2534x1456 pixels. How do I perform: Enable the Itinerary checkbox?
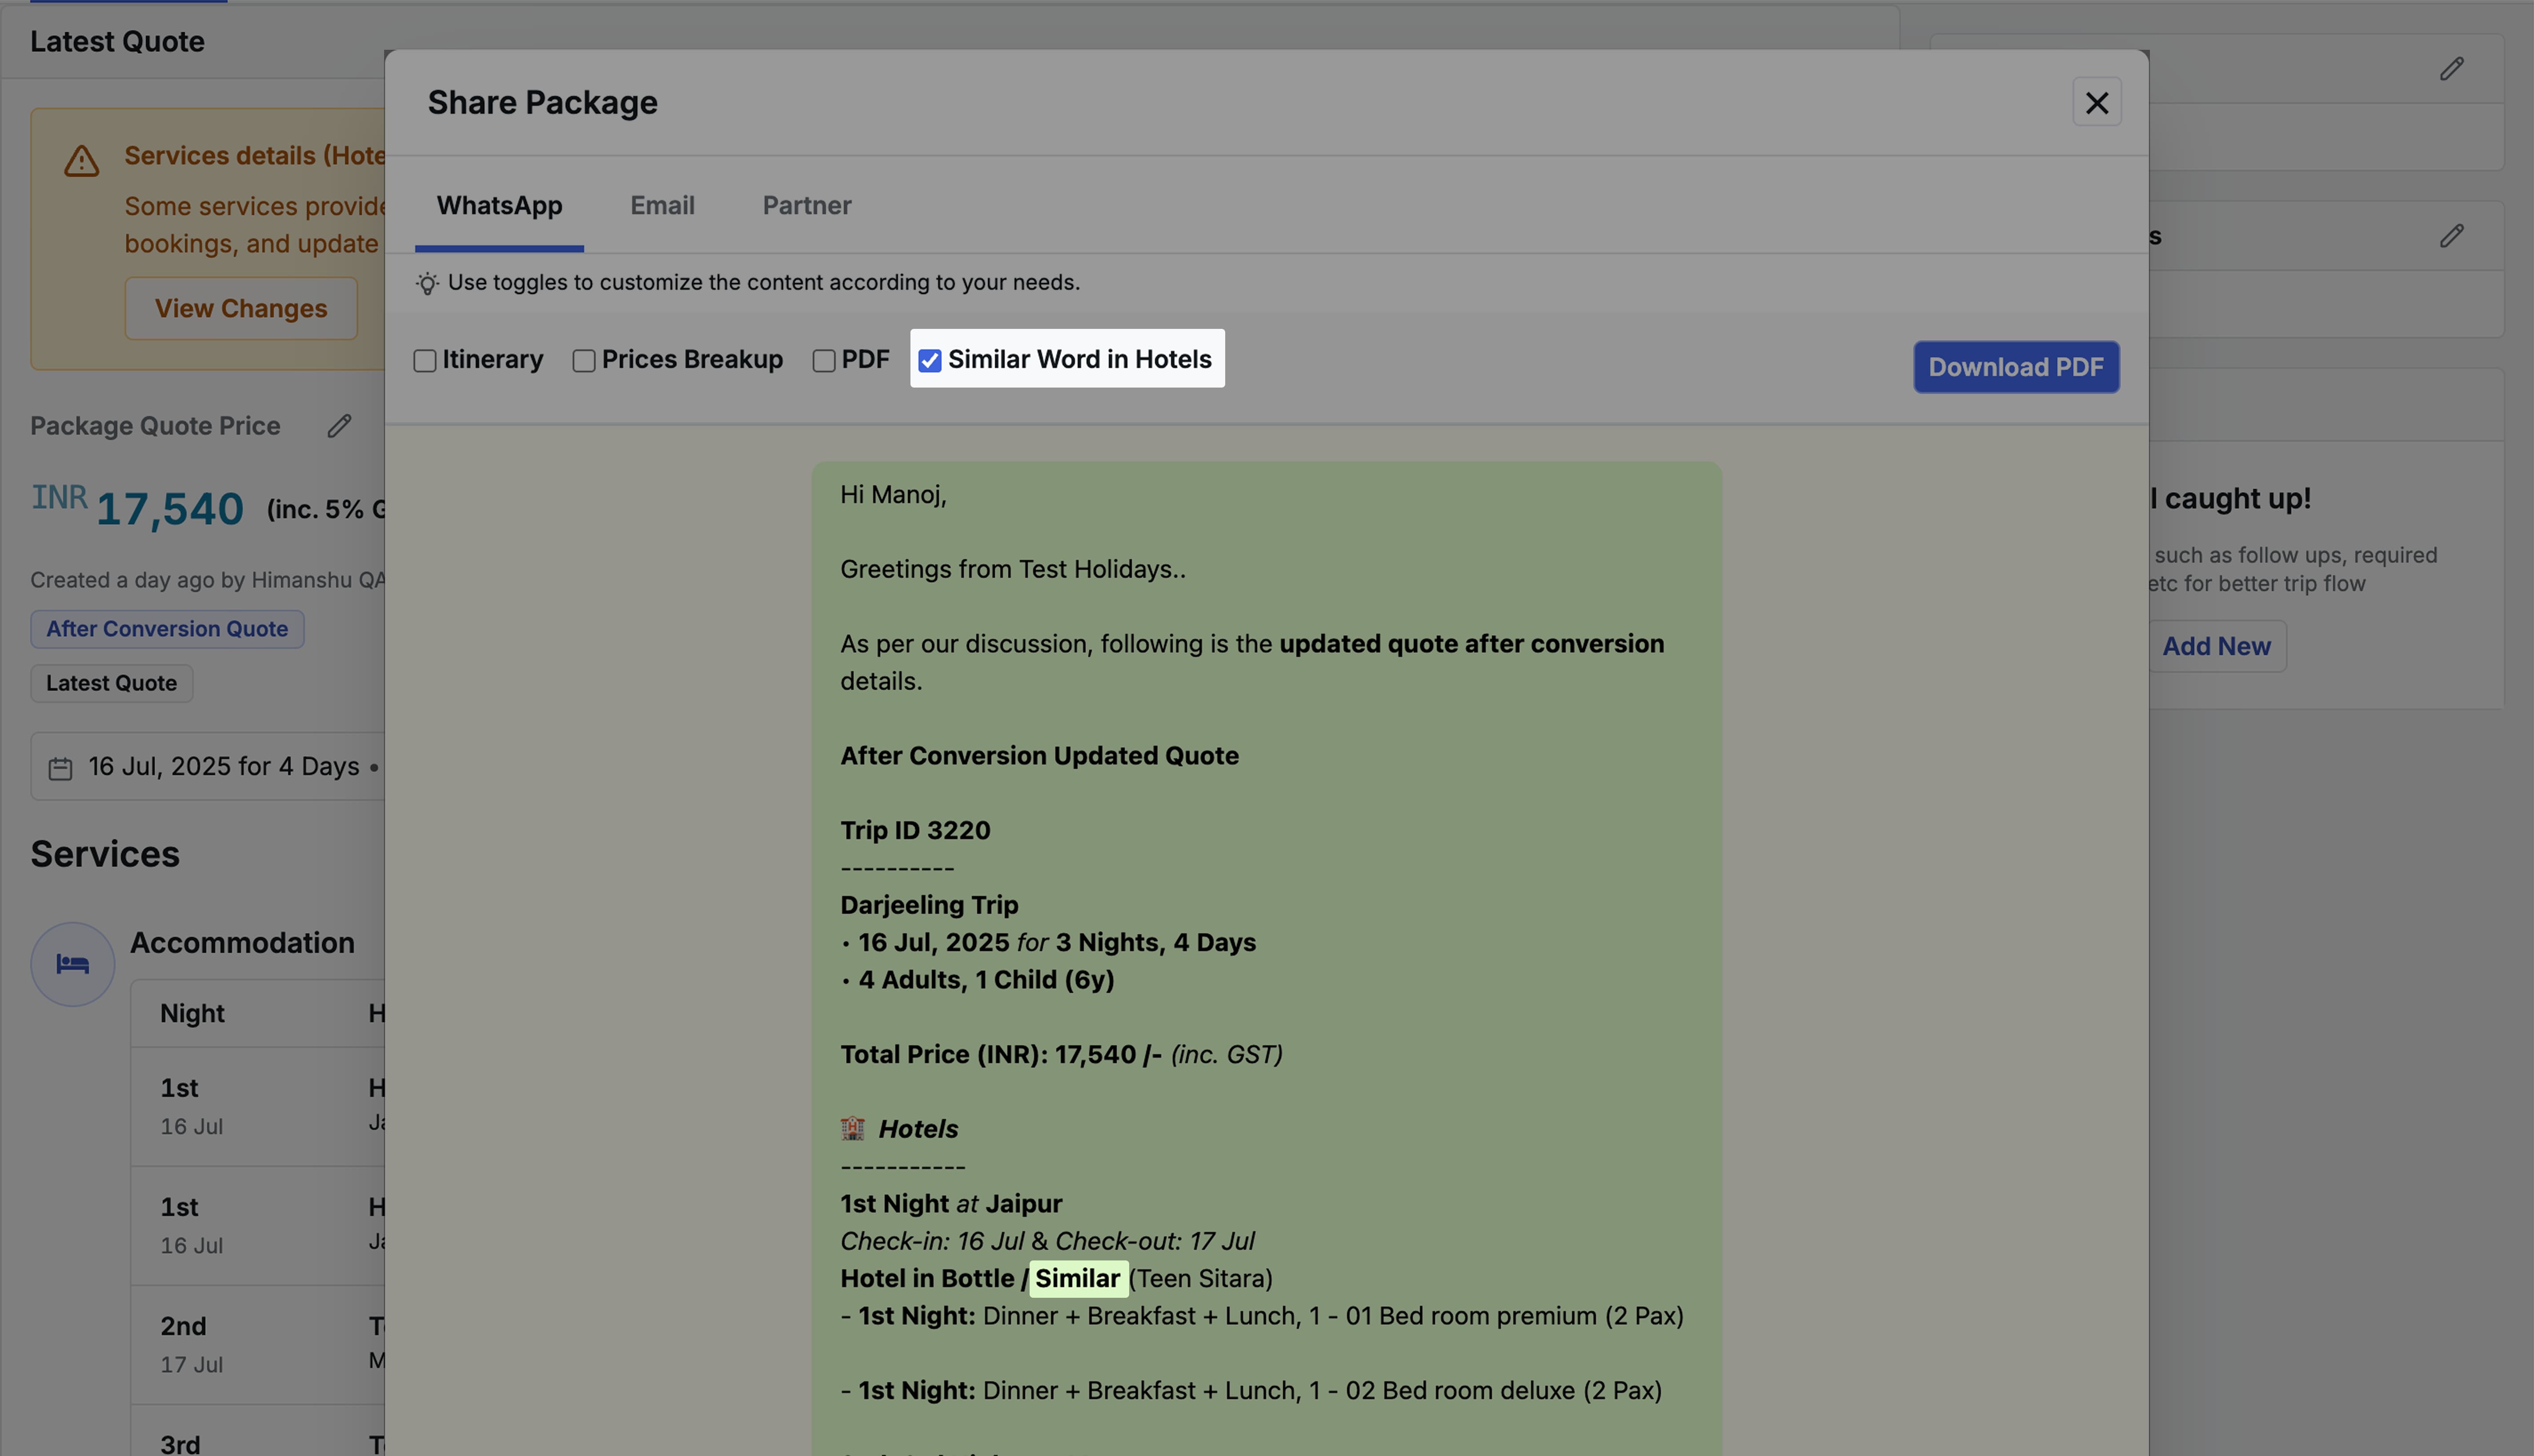[x=425, y=360]
